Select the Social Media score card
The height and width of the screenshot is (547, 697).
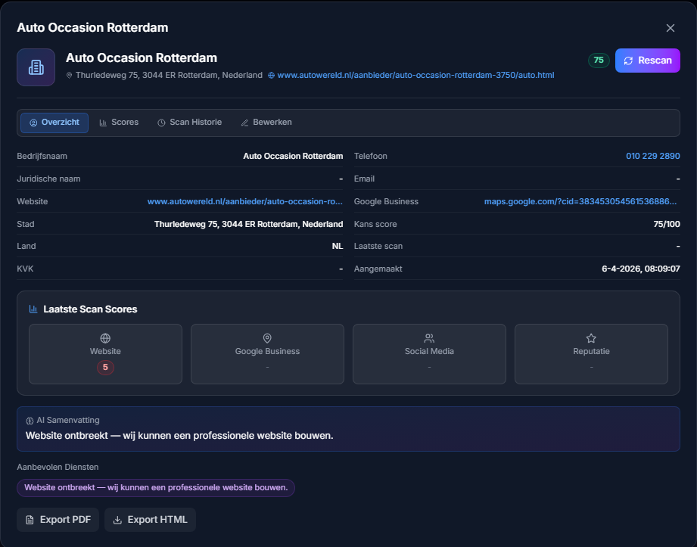coord(429,354)
